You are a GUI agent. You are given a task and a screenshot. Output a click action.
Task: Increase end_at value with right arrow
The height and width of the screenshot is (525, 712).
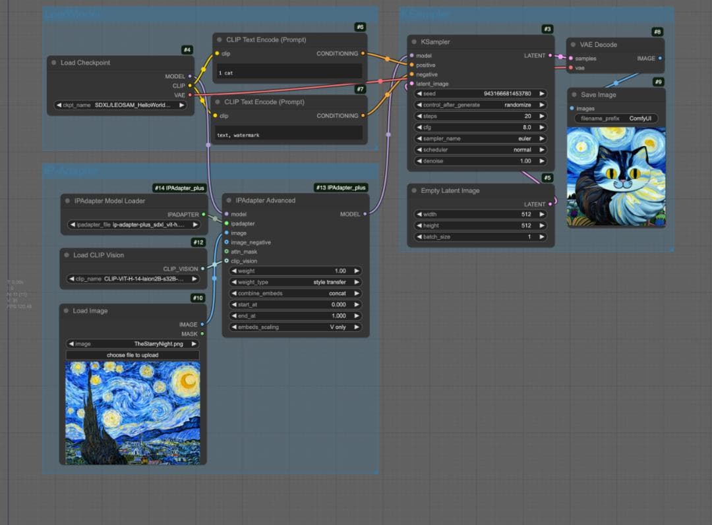(x=357, y=316)
